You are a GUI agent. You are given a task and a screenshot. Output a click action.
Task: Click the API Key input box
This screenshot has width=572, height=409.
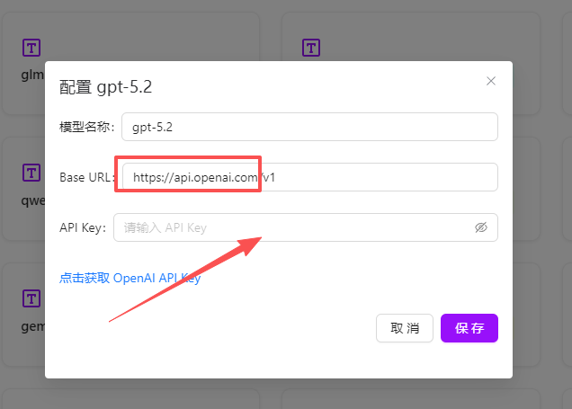coord(297,227)
